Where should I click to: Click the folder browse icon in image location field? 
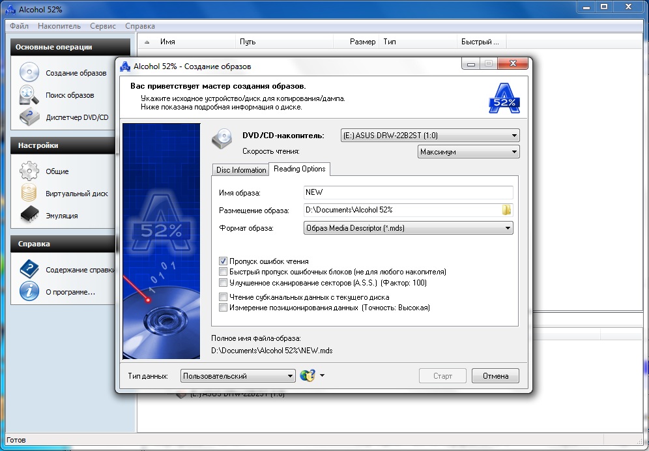pyautogui.click(x=506, y=210)
